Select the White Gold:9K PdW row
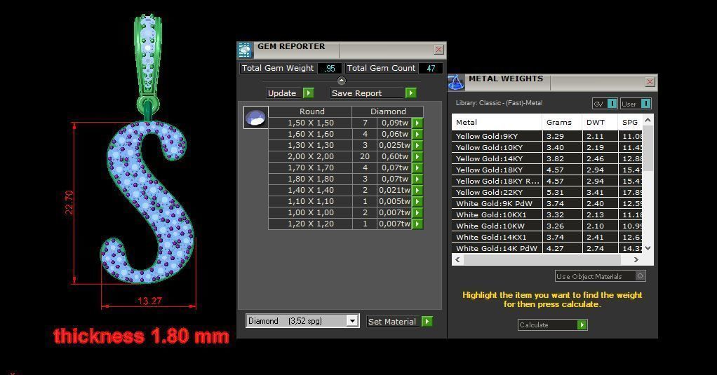The width and height of the screenshot is (717, 375). tap(547, 204)
